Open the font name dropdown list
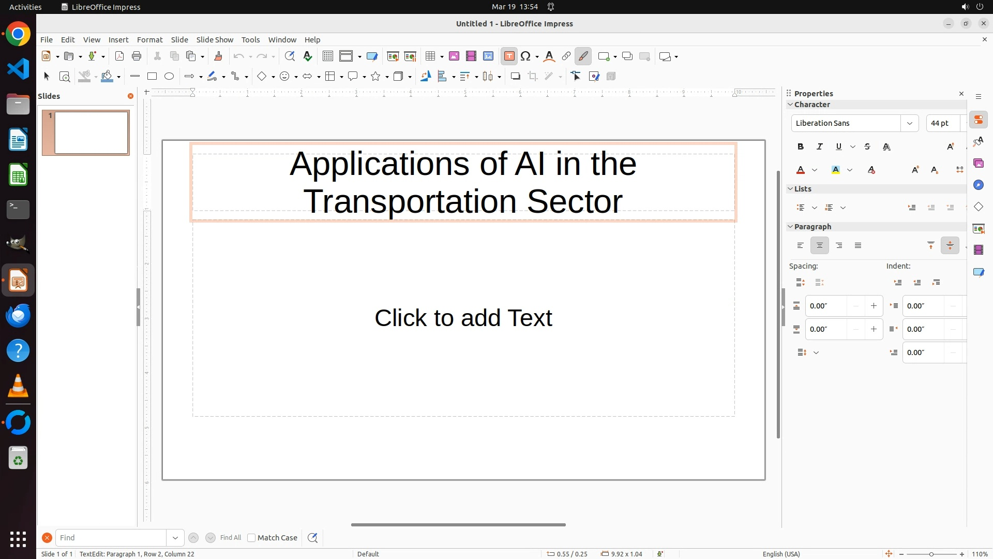Image resolution: width=993 pixels, height=559 pixels. pyautogui.click(x=909, y=123)
